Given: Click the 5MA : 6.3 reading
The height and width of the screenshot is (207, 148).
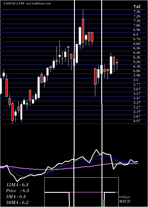Looking at the screenshot, I should point(16,197).
